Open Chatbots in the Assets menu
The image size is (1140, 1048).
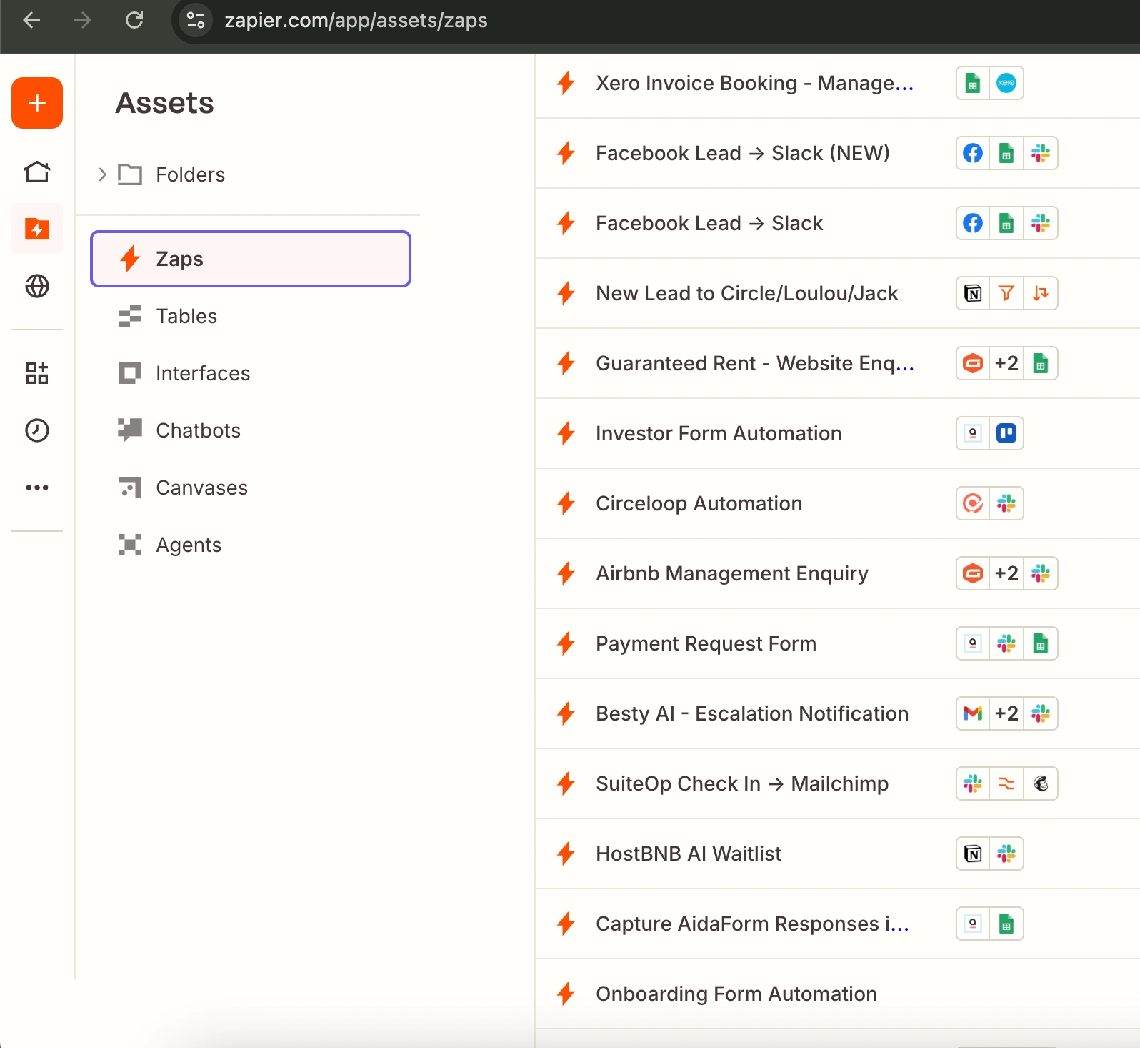coord(198,430)
